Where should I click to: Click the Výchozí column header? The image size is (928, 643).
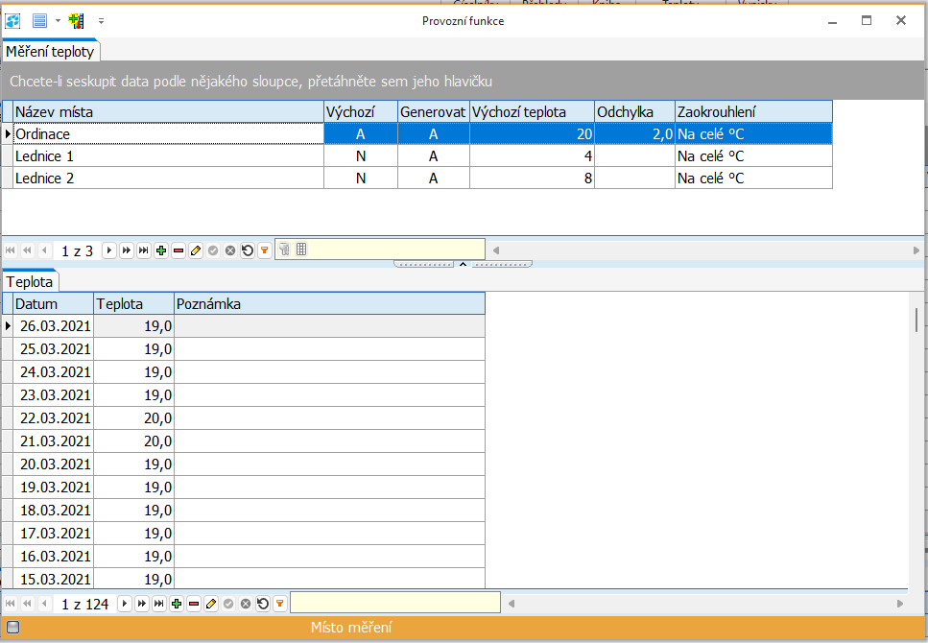coord(361,112)
